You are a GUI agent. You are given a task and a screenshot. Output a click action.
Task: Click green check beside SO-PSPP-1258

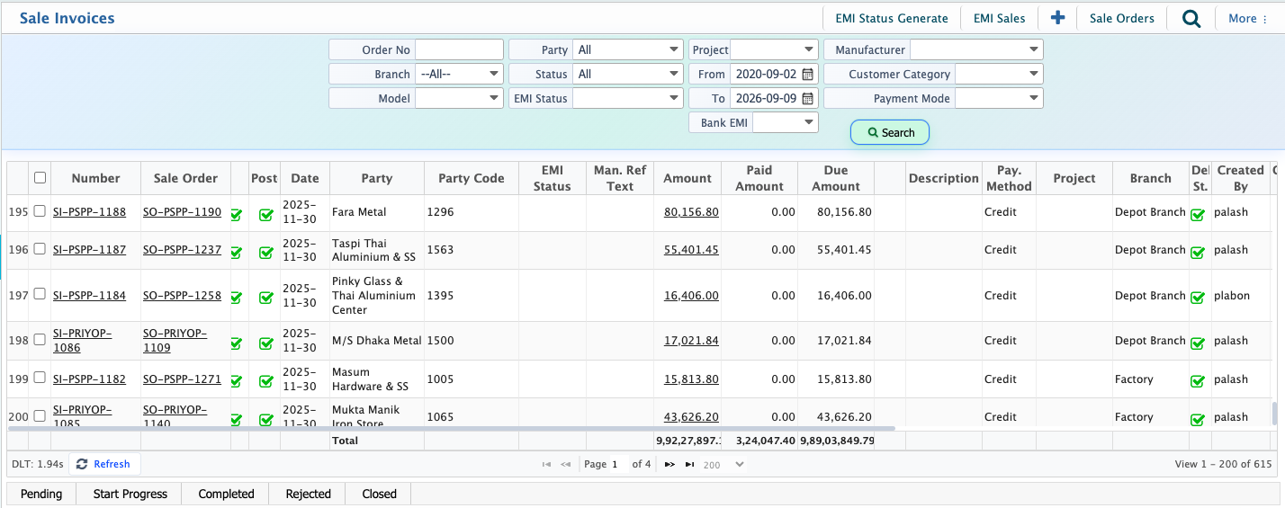[237, 298]
